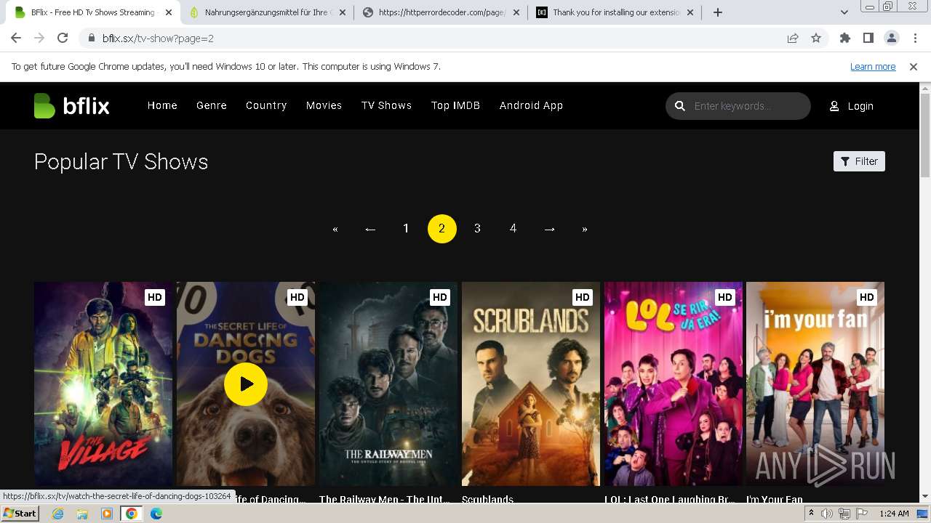
Task: Open the system tray volume icon
Action: (x=828, y=514)
